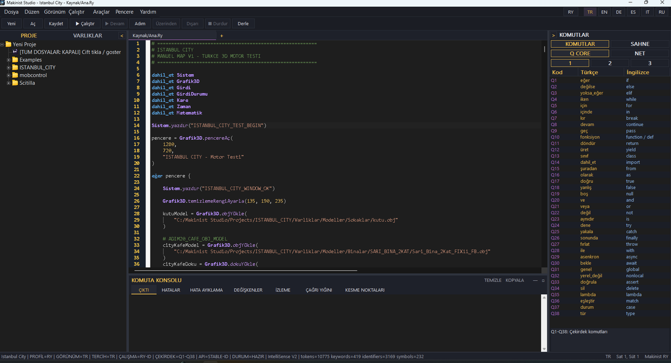Click the Examples folder icon

pos(15,60)
